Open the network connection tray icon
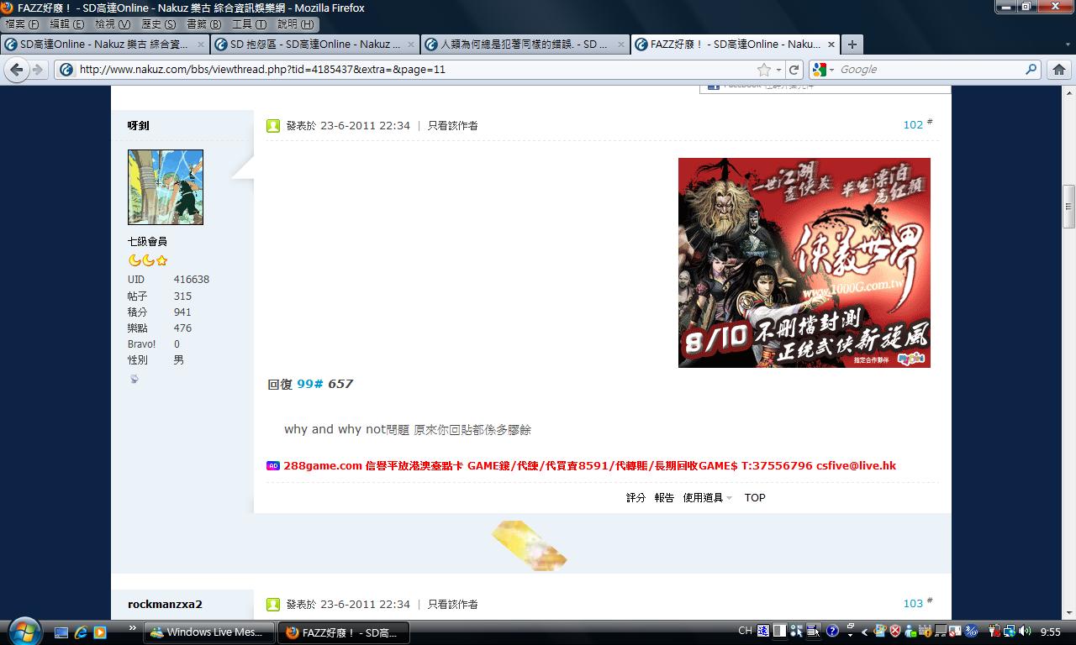Screen dimensions: 1076x645 [1010, 632]
